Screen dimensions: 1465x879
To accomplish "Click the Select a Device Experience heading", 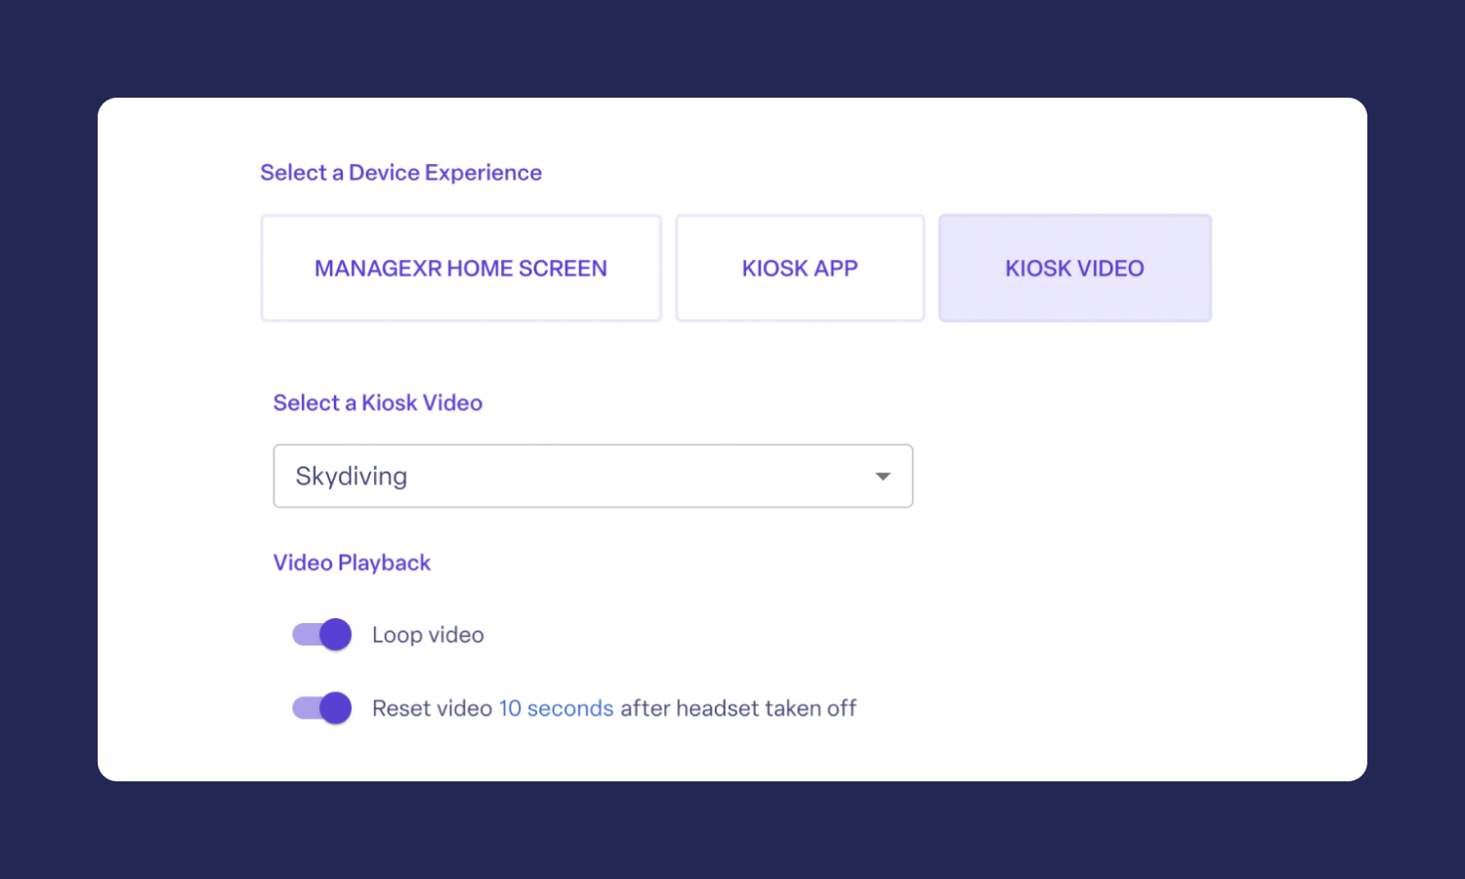I will [400, 173].
